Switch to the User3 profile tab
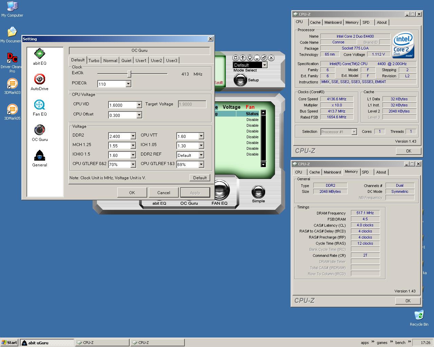Image resolution: width=434 pixels, height=347 pixels. (x=172, y=61)
